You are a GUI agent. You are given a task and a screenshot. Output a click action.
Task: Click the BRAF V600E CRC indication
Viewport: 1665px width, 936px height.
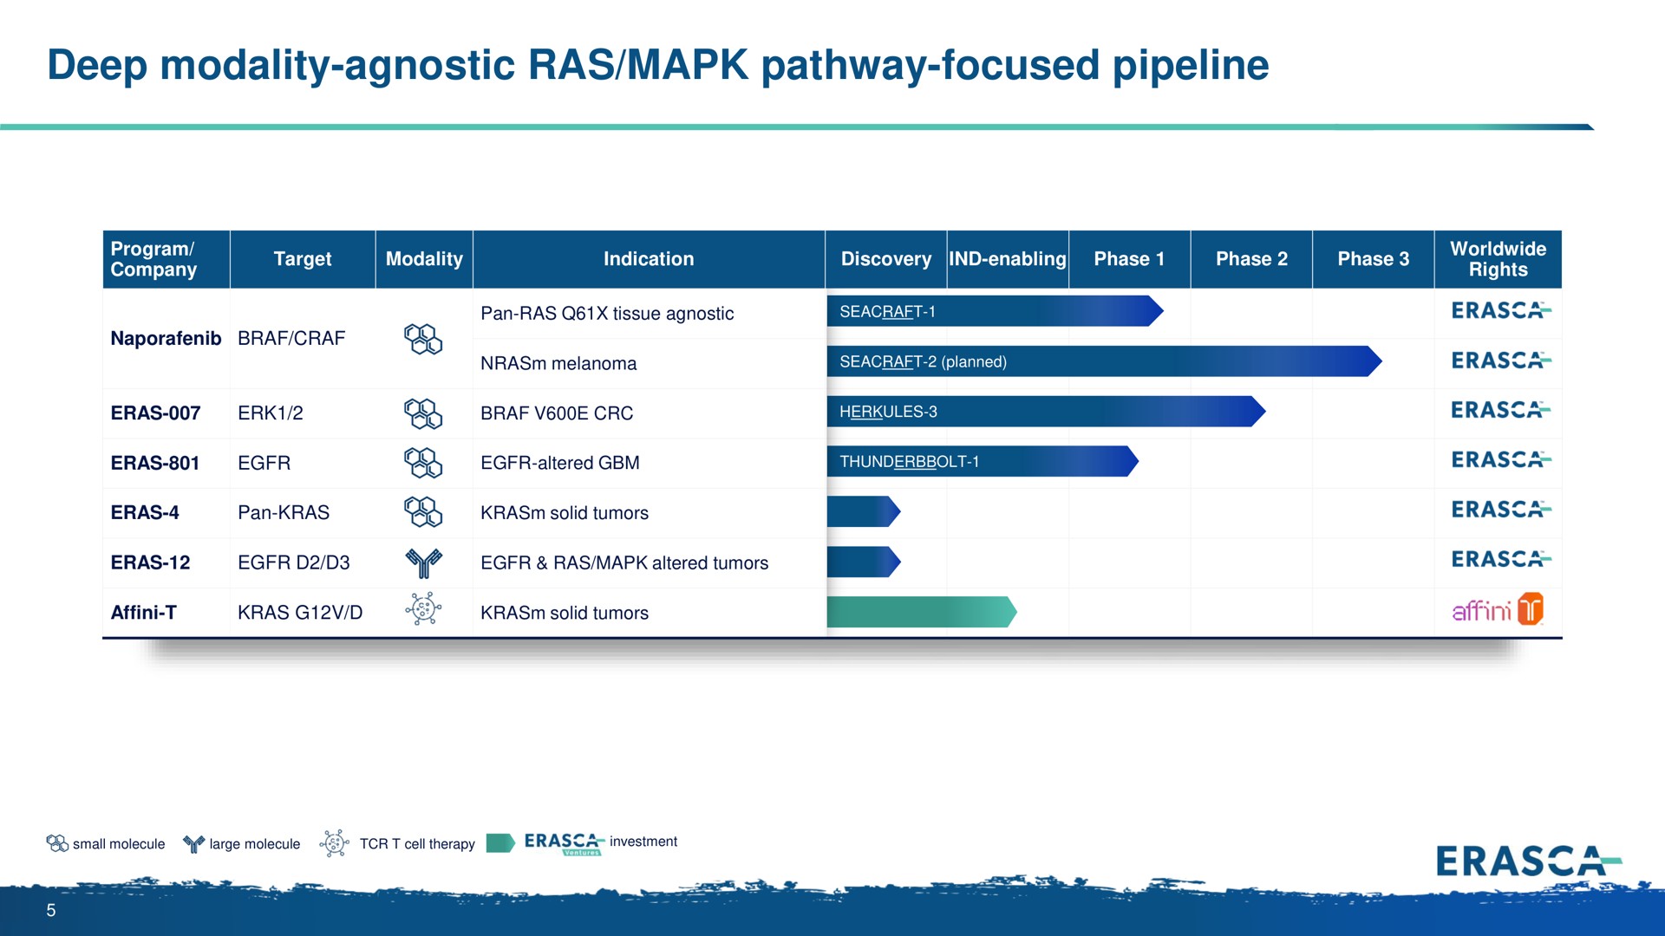(x=557, y=413)
